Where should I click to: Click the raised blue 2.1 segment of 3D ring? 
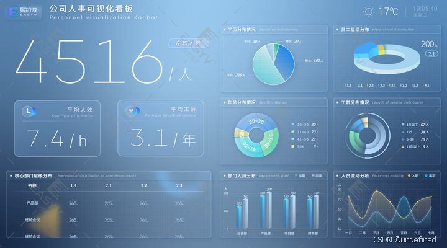point(365,50)
